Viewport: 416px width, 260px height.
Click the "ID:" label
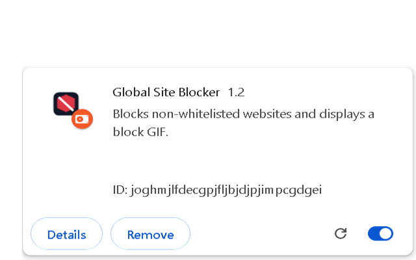point(120,190)
